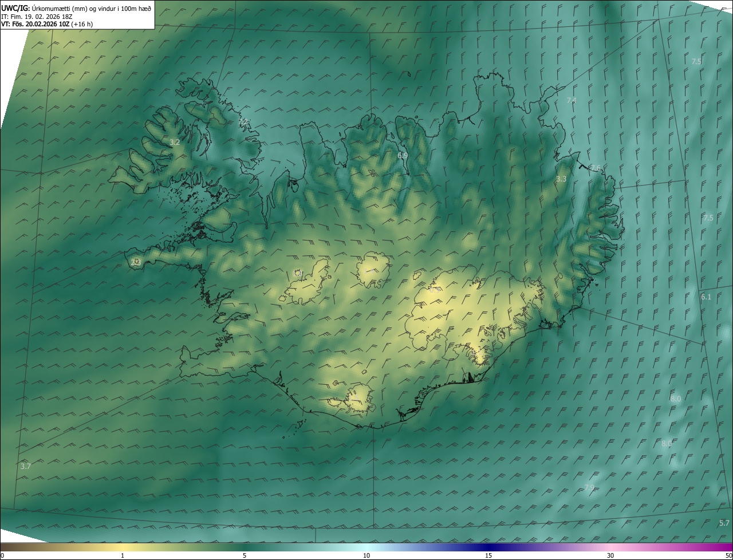Screen dimensions: 733x560
Task: Click the 3.2 value over the Westfjords
Action: [x=175, y=142]
